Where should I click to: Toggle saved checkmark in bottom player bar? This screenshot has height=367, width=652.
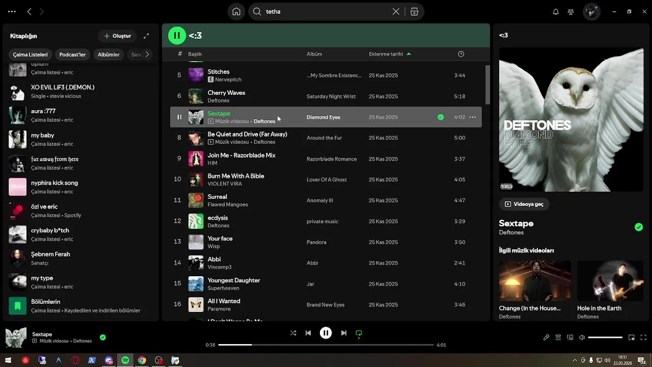[x=103, y=337]
